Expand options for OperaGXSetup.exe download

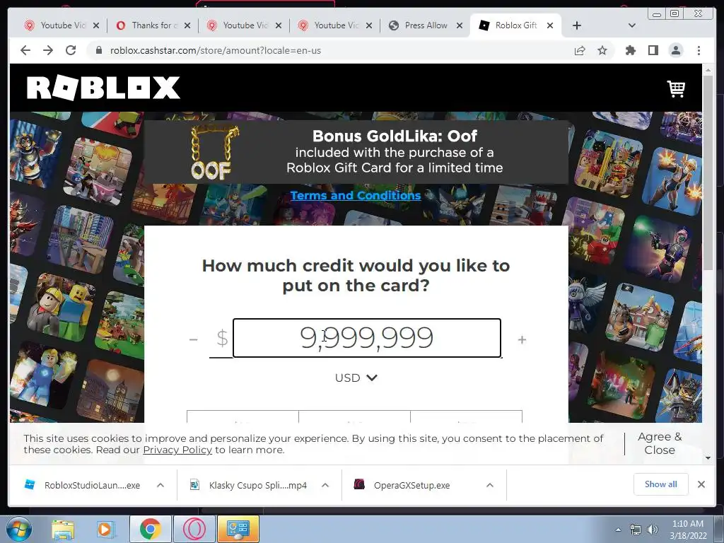coord(490,485)
